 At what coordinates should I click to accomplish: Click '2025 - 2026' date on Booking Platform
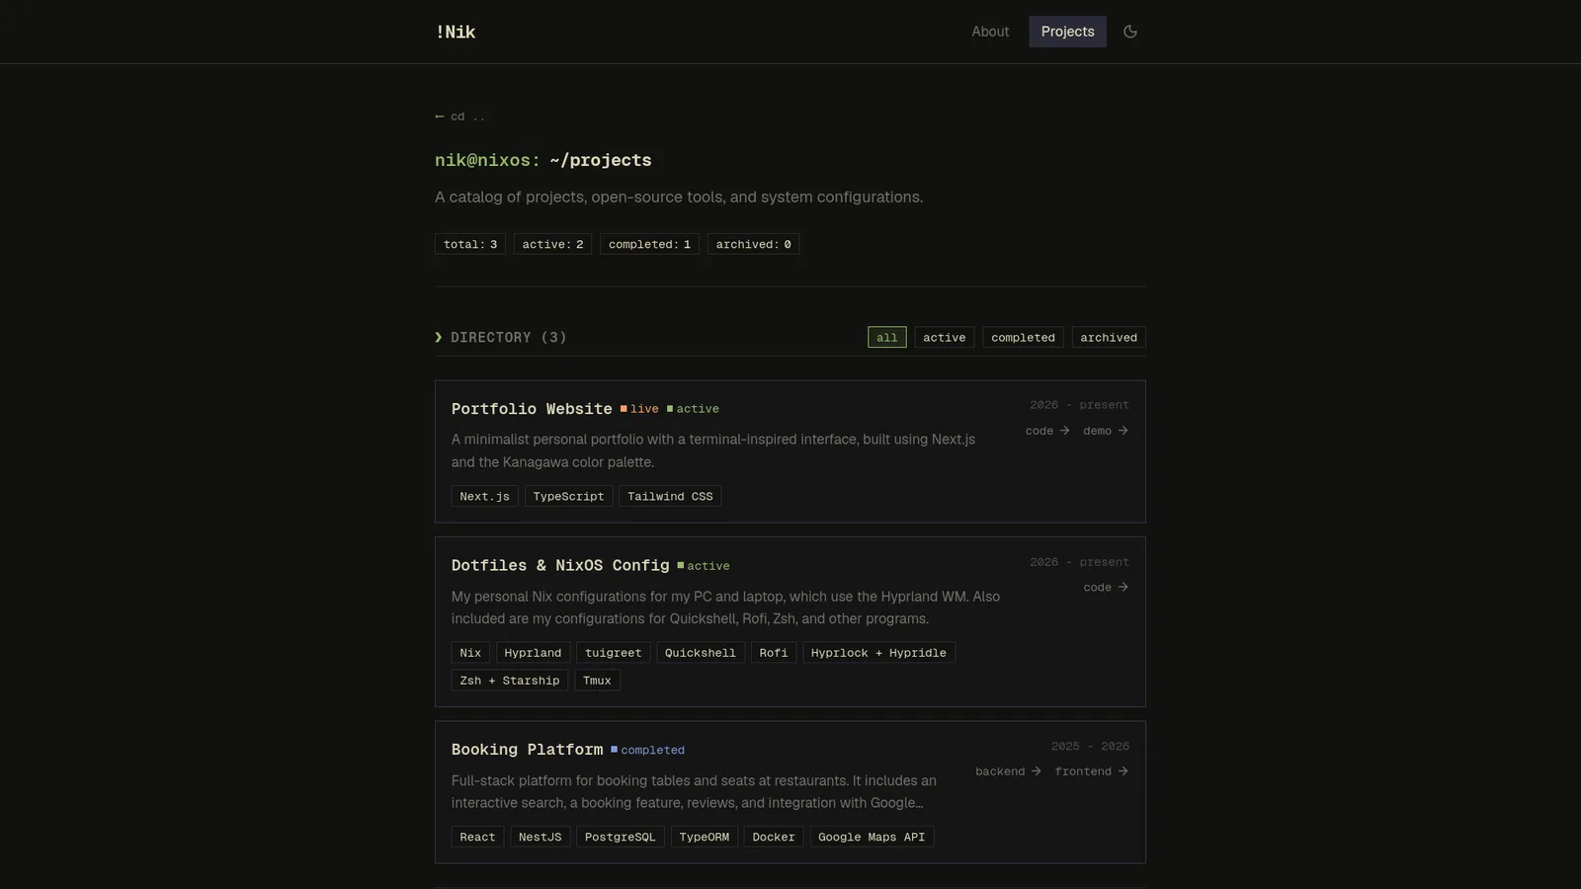pyautogui.click(x=1090, y=747)
